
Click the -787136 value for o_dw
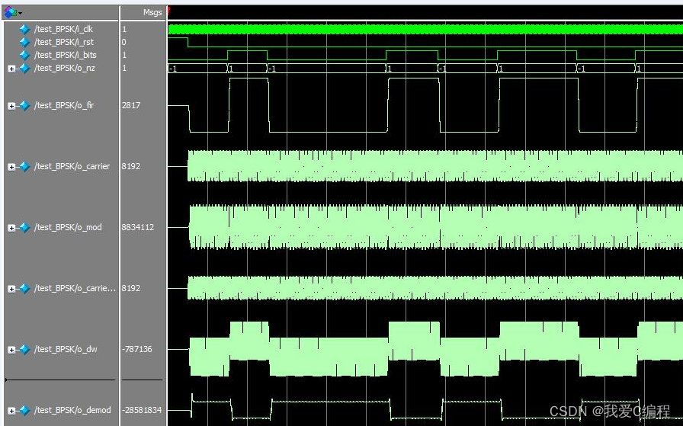[136, 349]
